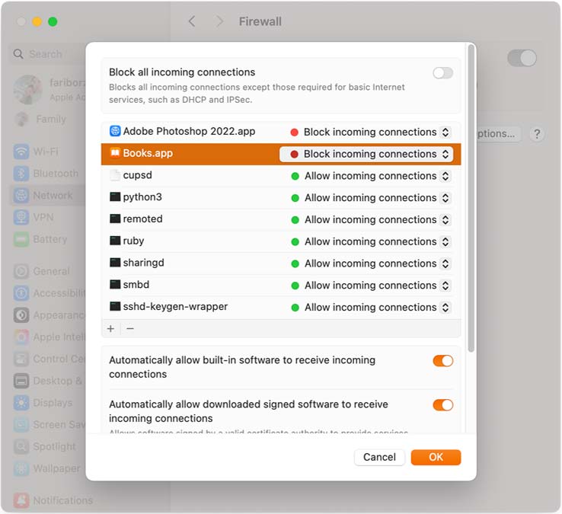The image size is (562, 514).
Task: Click the back arrow in Firewall header
Action: 192,21
